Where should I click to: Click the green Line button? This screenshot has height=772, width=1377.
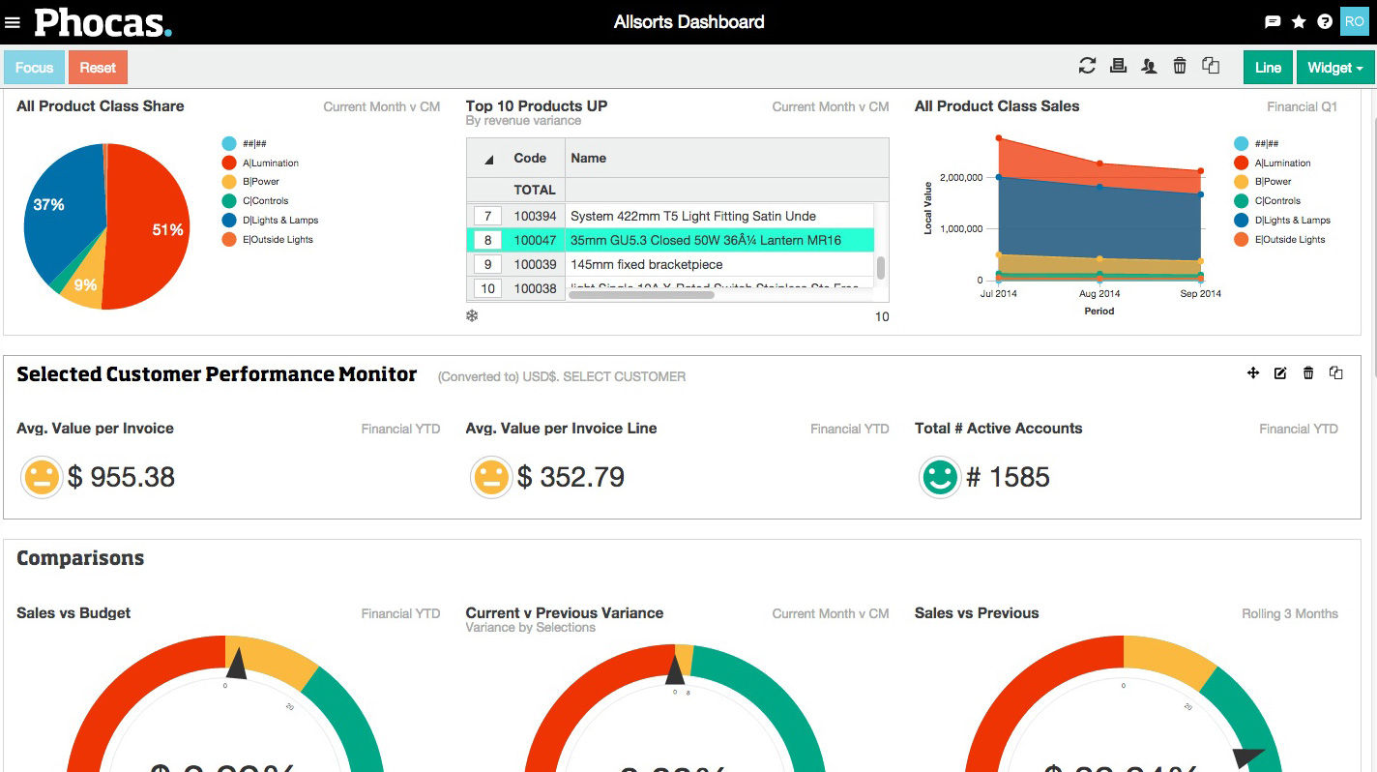pyautogui.click(x=1268, y=68)
